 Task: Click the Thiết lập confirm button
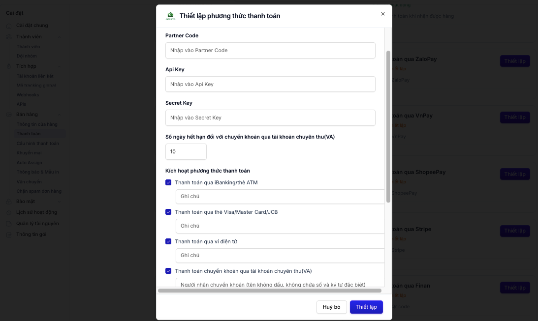[x=366, y=307]
